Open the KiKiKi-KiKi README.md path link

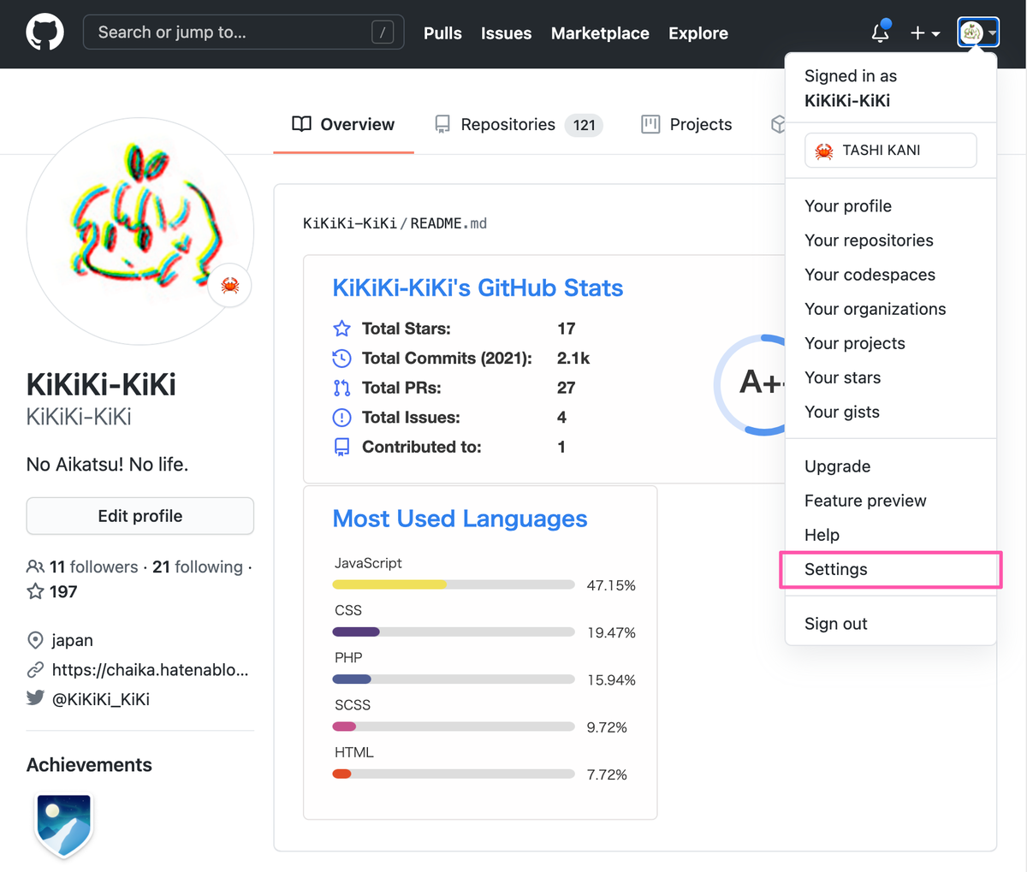(x=395, y=223)
